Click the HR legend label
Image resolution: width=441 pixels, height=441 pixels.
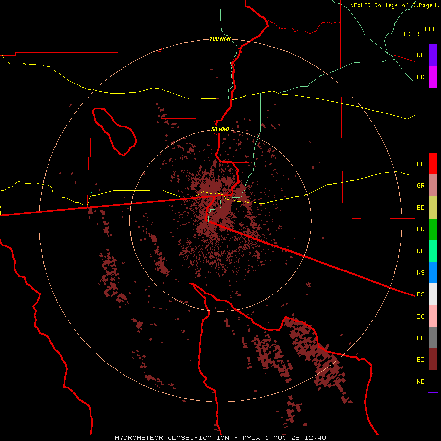(x=420, y=229)
